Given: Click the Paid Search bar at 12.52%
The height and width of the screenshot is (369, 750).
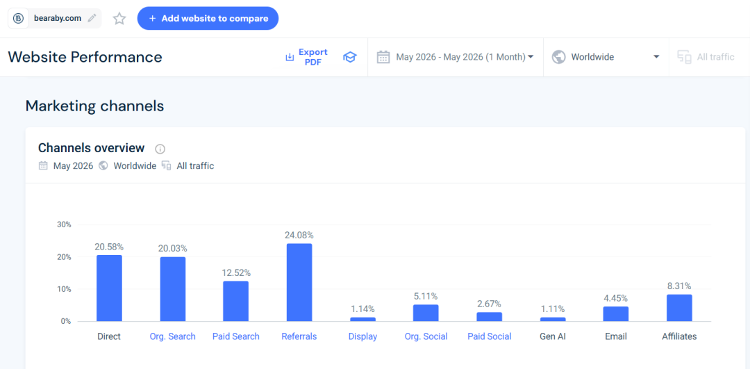Looking at the screenshot, I should click(x=236, y=301).
